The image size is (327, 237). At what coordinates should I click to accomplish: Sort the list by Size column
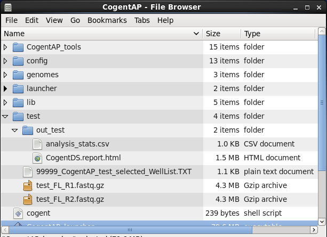coord(222,34)
